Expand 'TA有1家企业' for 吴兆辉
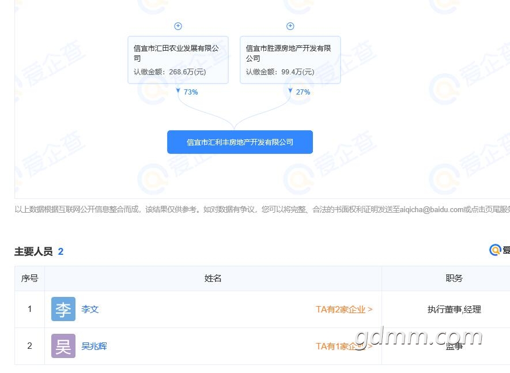Viewport: 510px width, 373px height. point(343,346)
